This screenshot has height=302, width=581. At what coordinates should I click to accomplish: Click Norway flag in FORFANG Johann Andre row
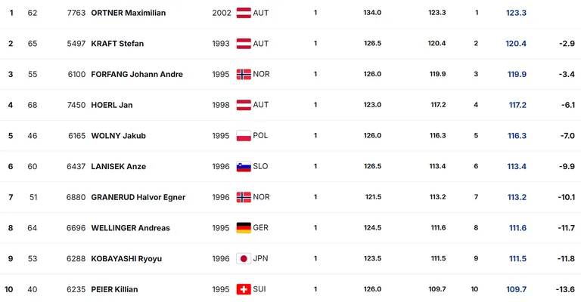coord(244,74)
